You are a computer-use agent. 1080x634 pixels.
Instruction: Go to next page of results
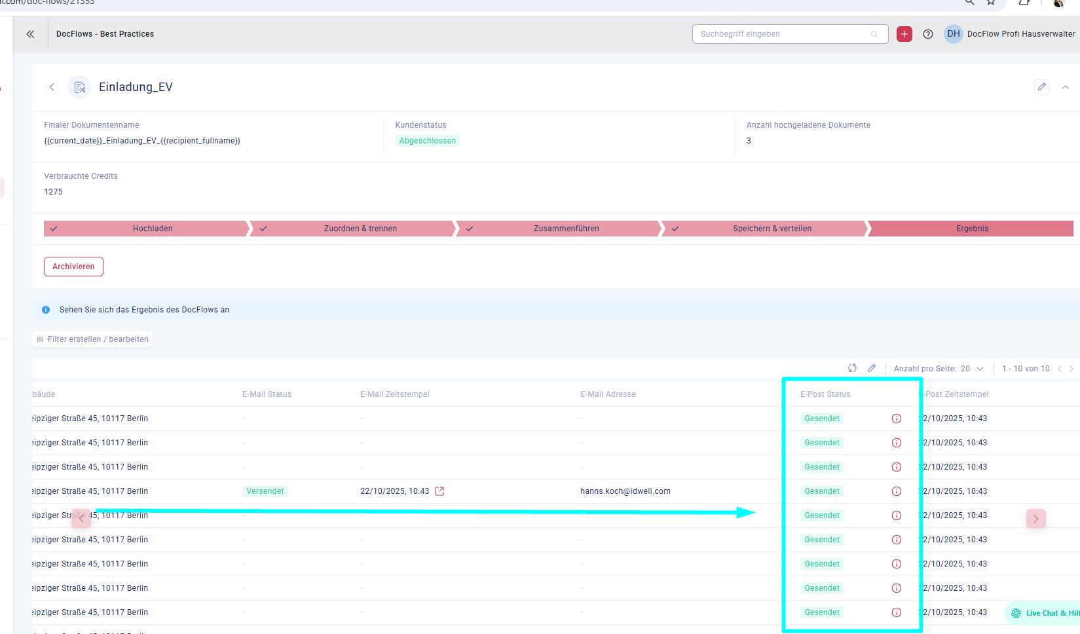click(1071, 369)
